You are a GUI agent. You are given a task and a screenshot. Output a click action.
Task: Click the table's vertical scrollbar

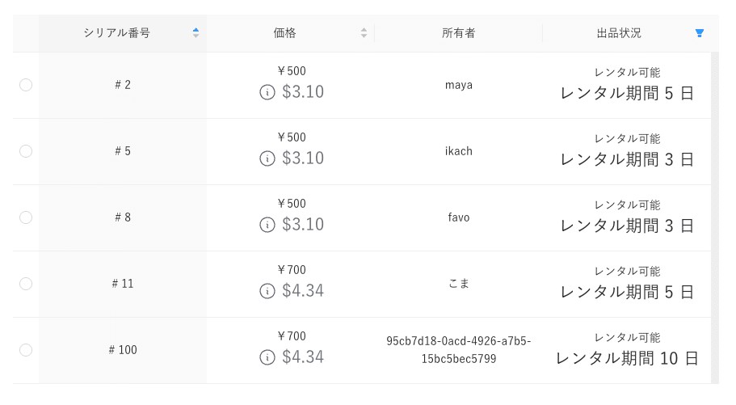coord(715,217)
